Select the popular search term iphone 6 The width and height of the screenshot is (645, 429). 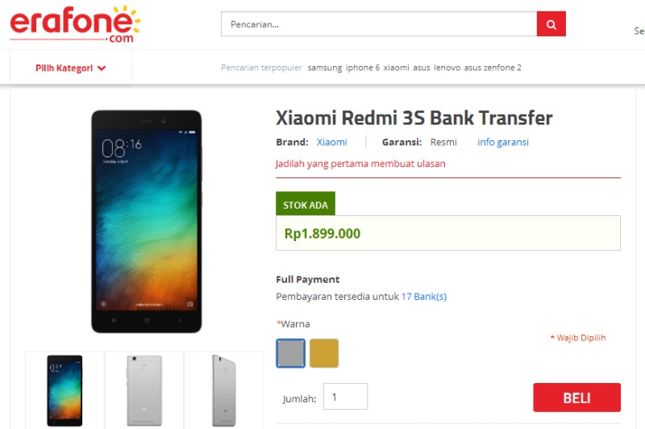(362, 68)
